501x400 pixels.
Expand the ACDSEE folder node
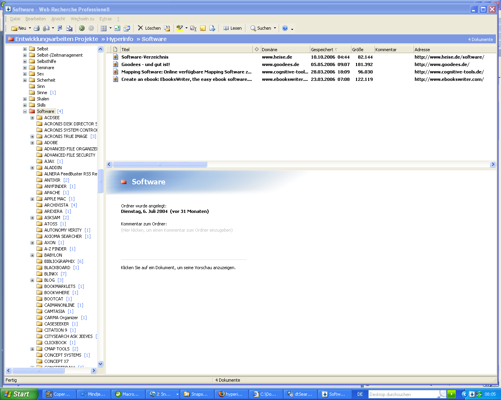click(32, 118)
